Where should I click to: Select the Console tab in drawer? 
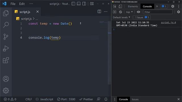pos(123,99)
